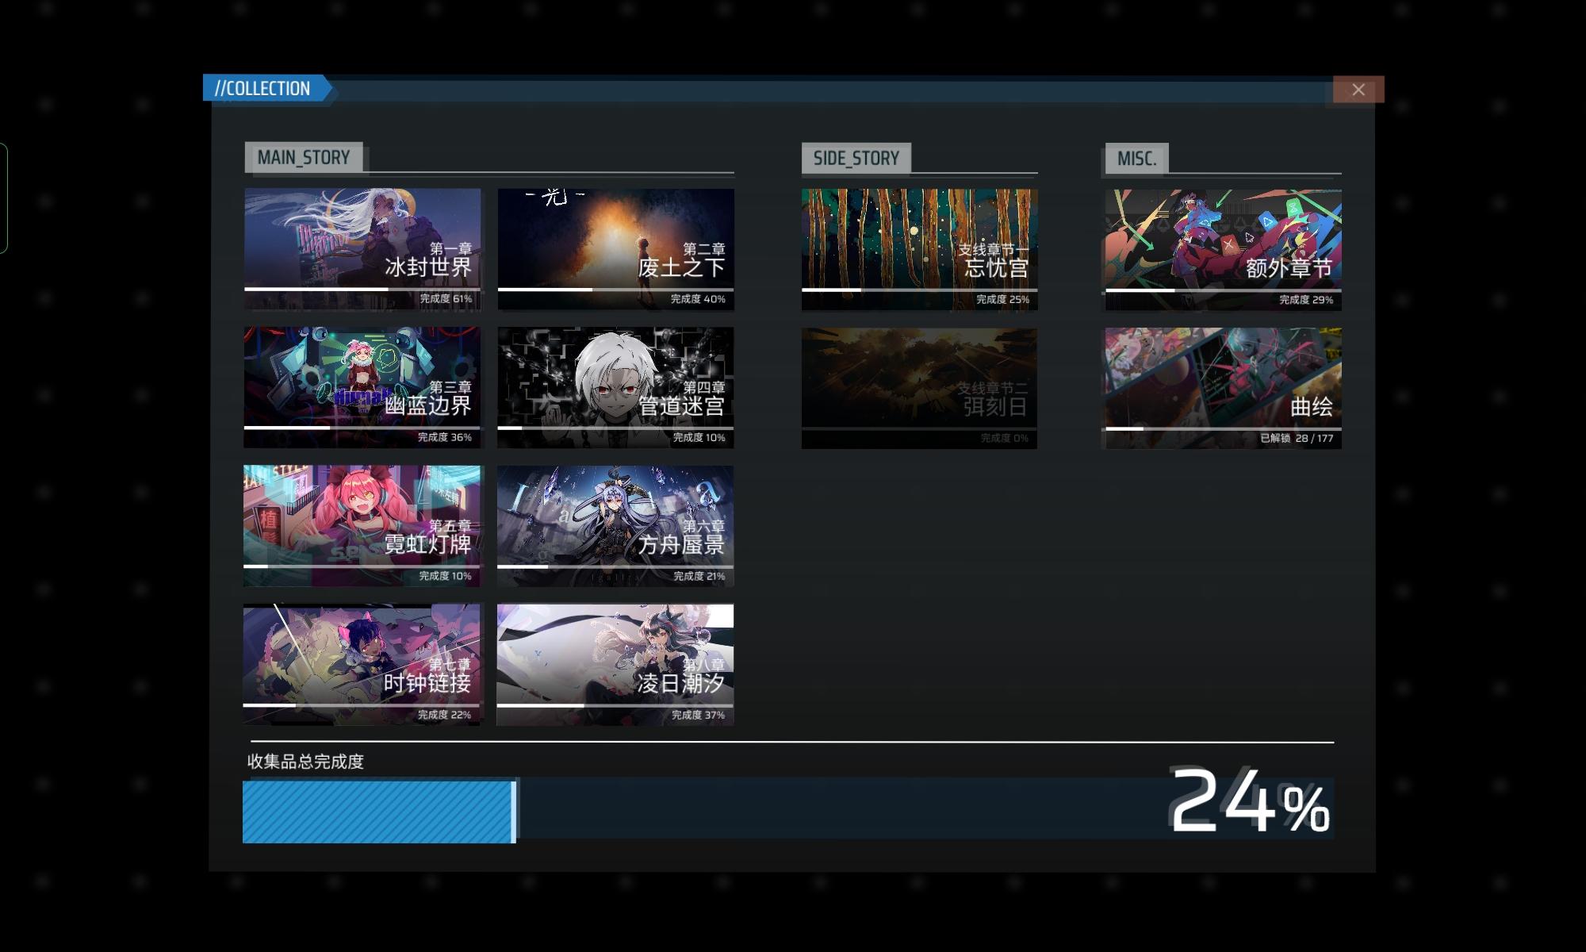Click the locked 弭刻日 side story
The height and width of the screenshot is (952, 1586).
point(919,388)
